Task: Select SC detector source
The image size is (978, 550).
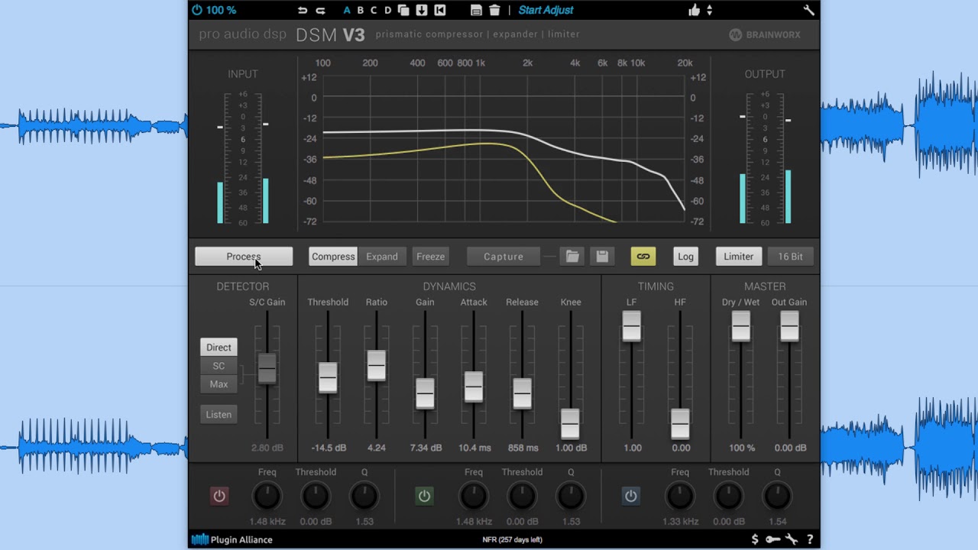Action: point(219,366)
